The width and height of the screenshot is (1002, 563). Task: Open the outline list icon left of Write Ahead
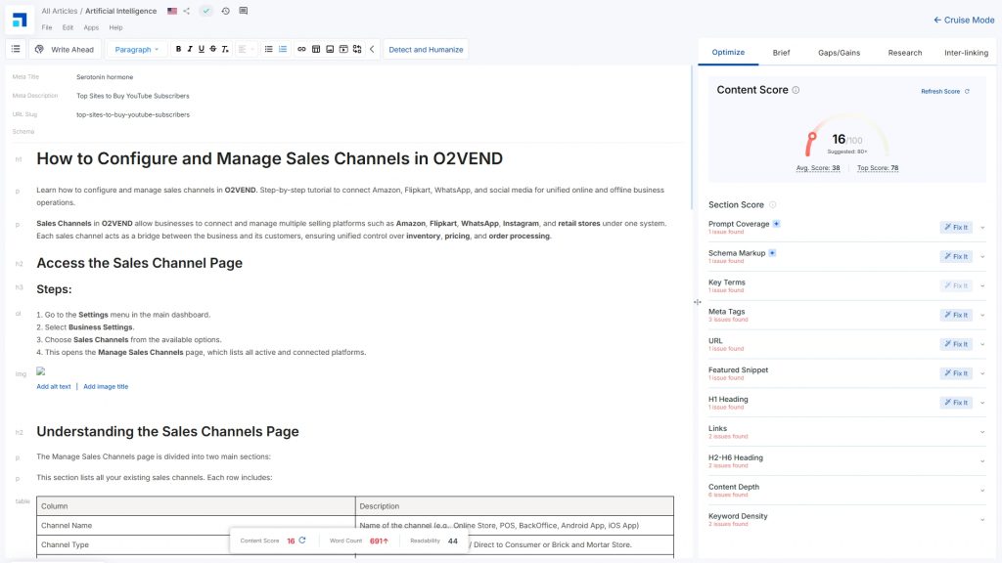pyautogui.click(x=16, y=49)
